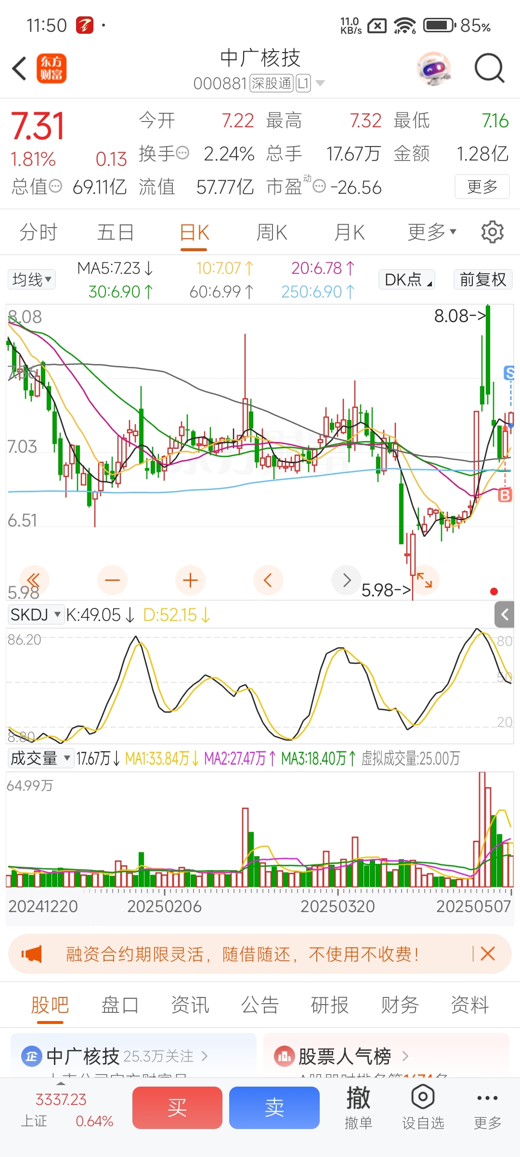Open the 财务 financials tab
The height and width of the screenshot is (1157, 520).
pos(400,1005)
